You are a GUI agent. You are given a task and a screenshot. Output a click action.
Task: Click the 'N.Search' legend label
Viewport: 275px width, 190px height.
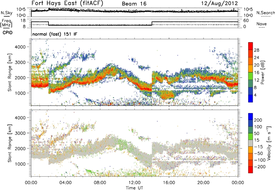265,13
